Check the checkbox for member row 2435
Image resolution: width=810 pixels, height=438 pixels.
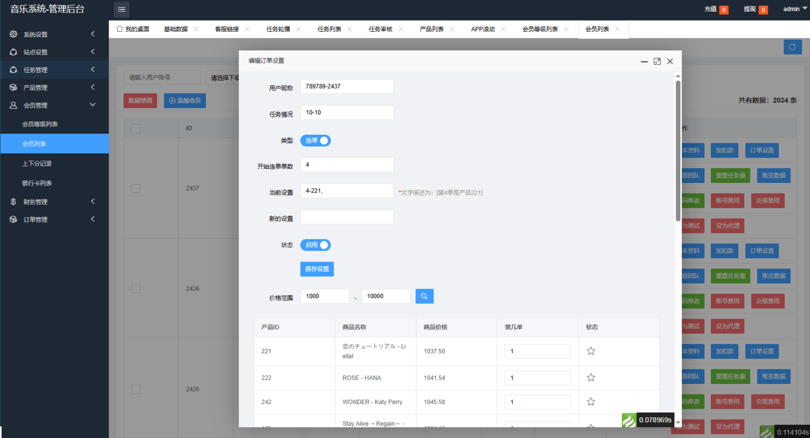136,389
